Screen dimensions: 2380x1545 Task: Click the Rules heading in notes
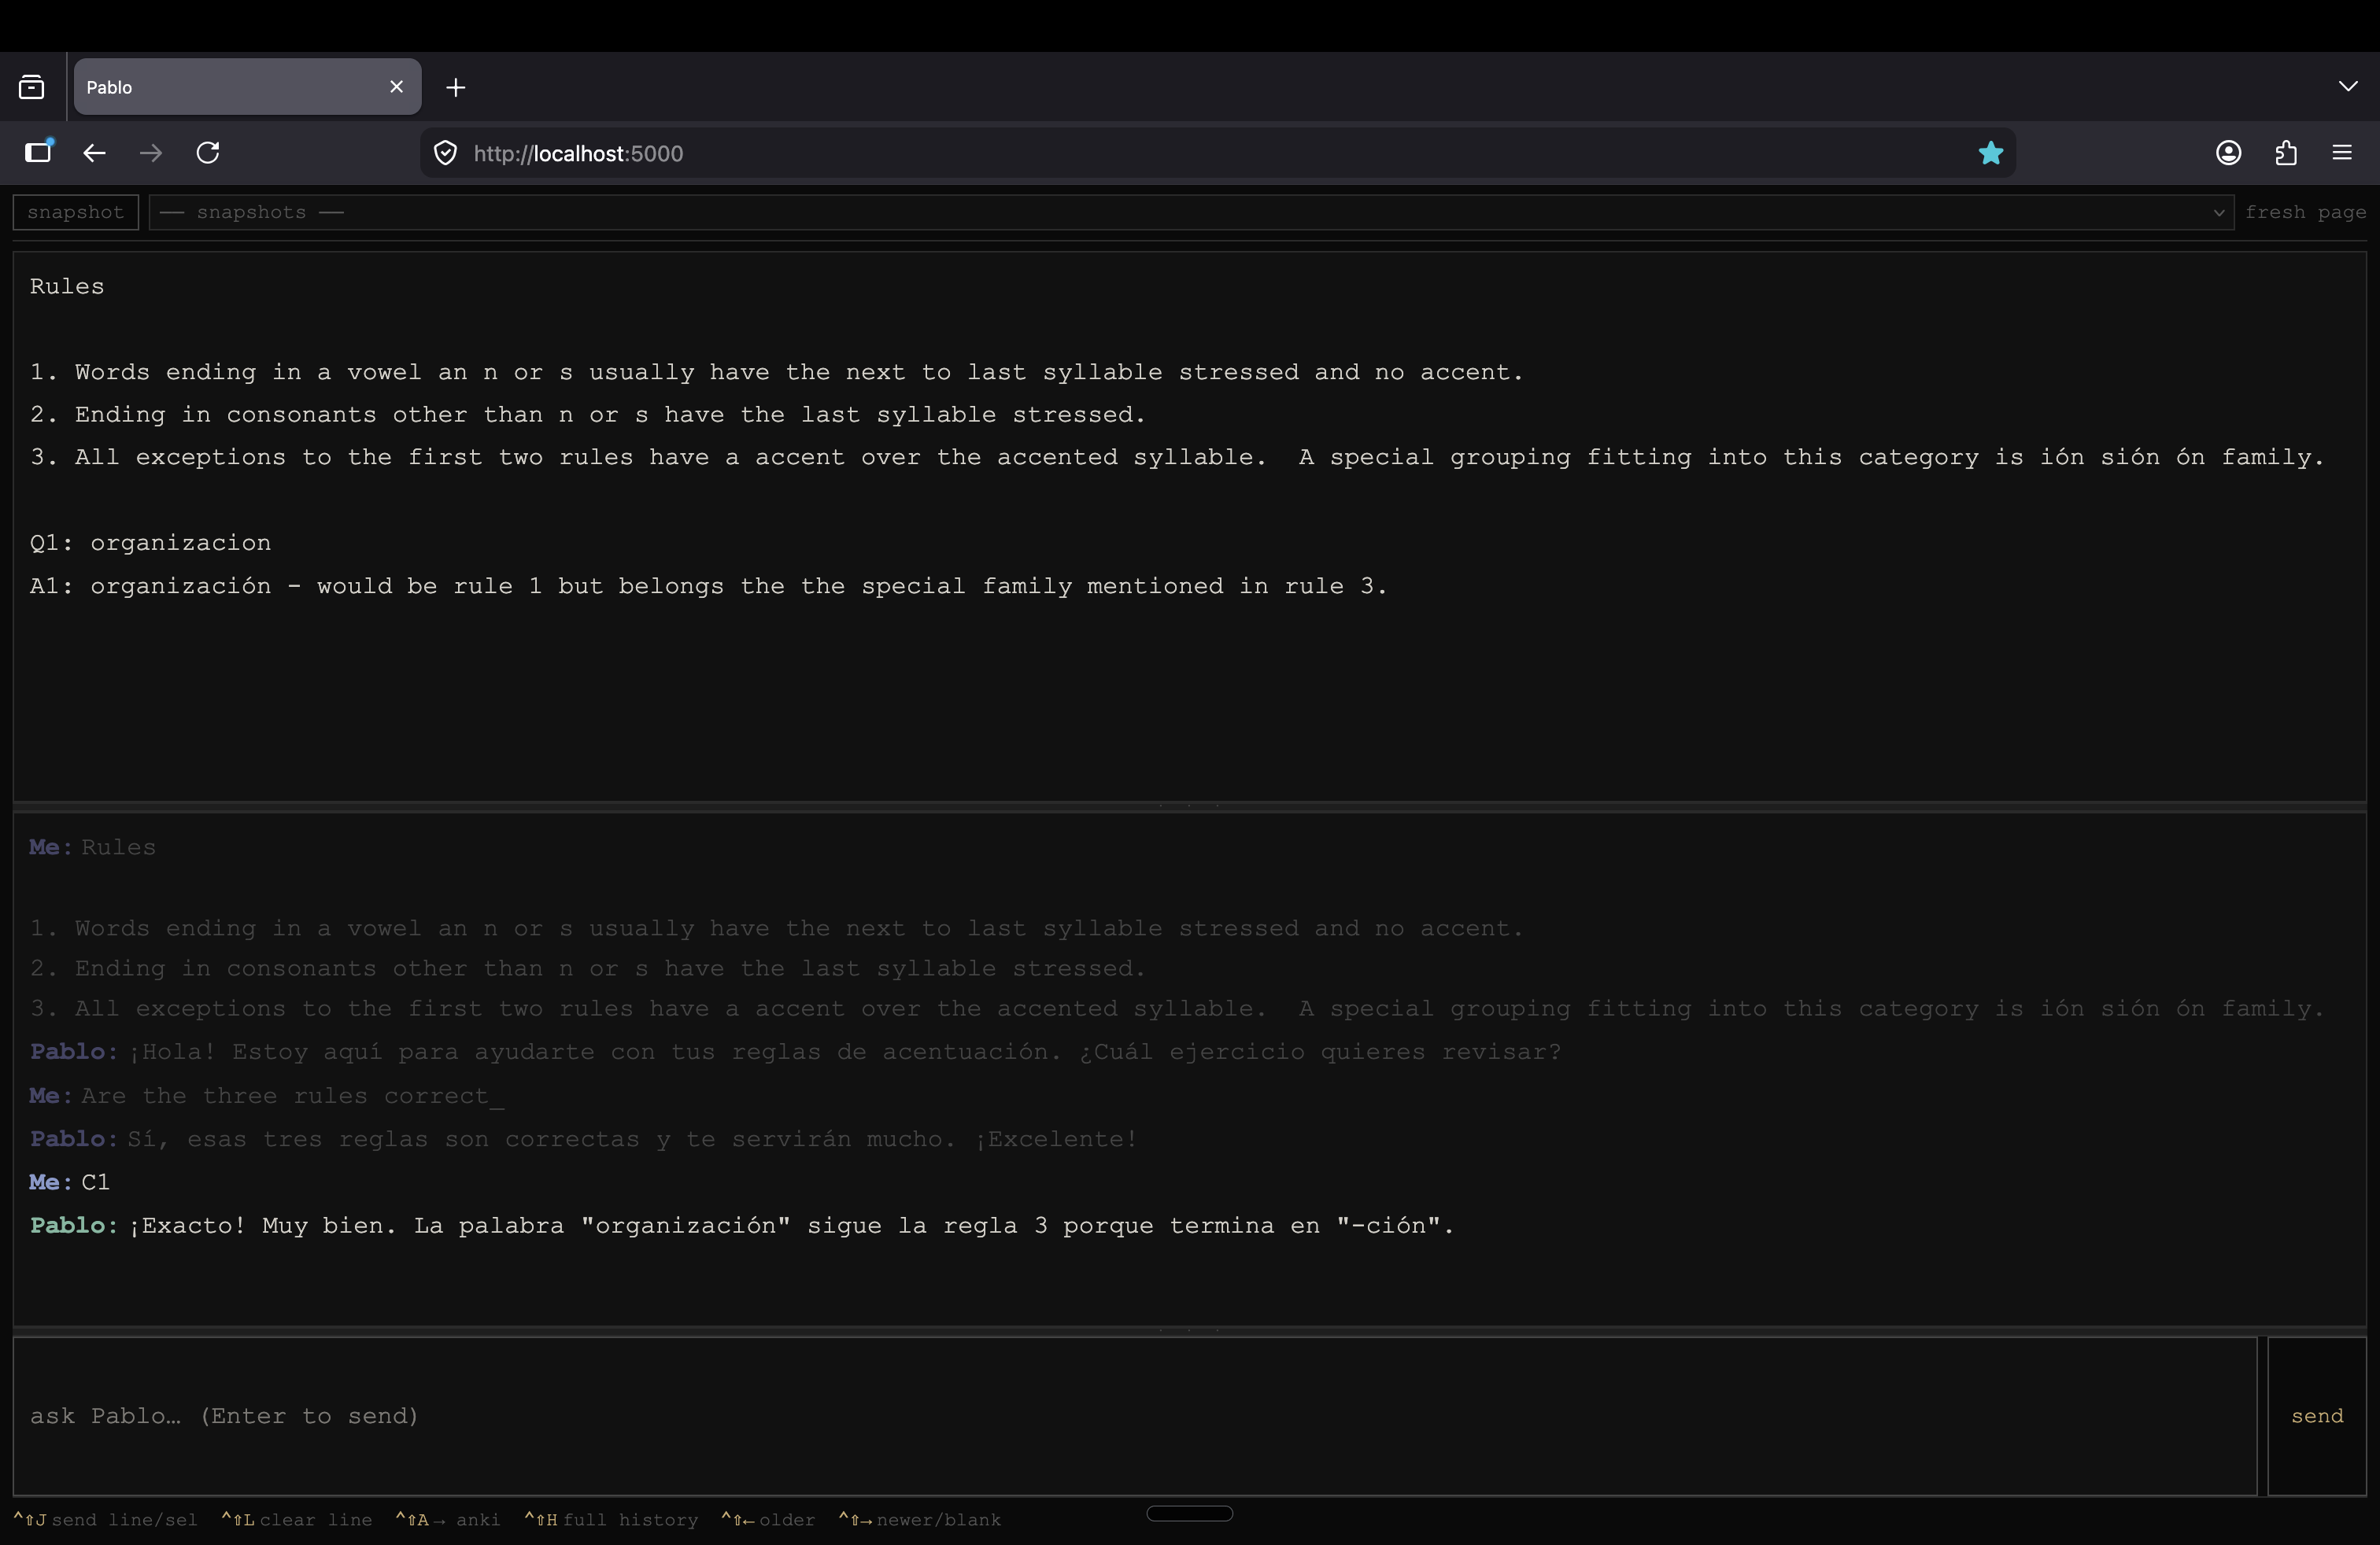click(67, 287)
